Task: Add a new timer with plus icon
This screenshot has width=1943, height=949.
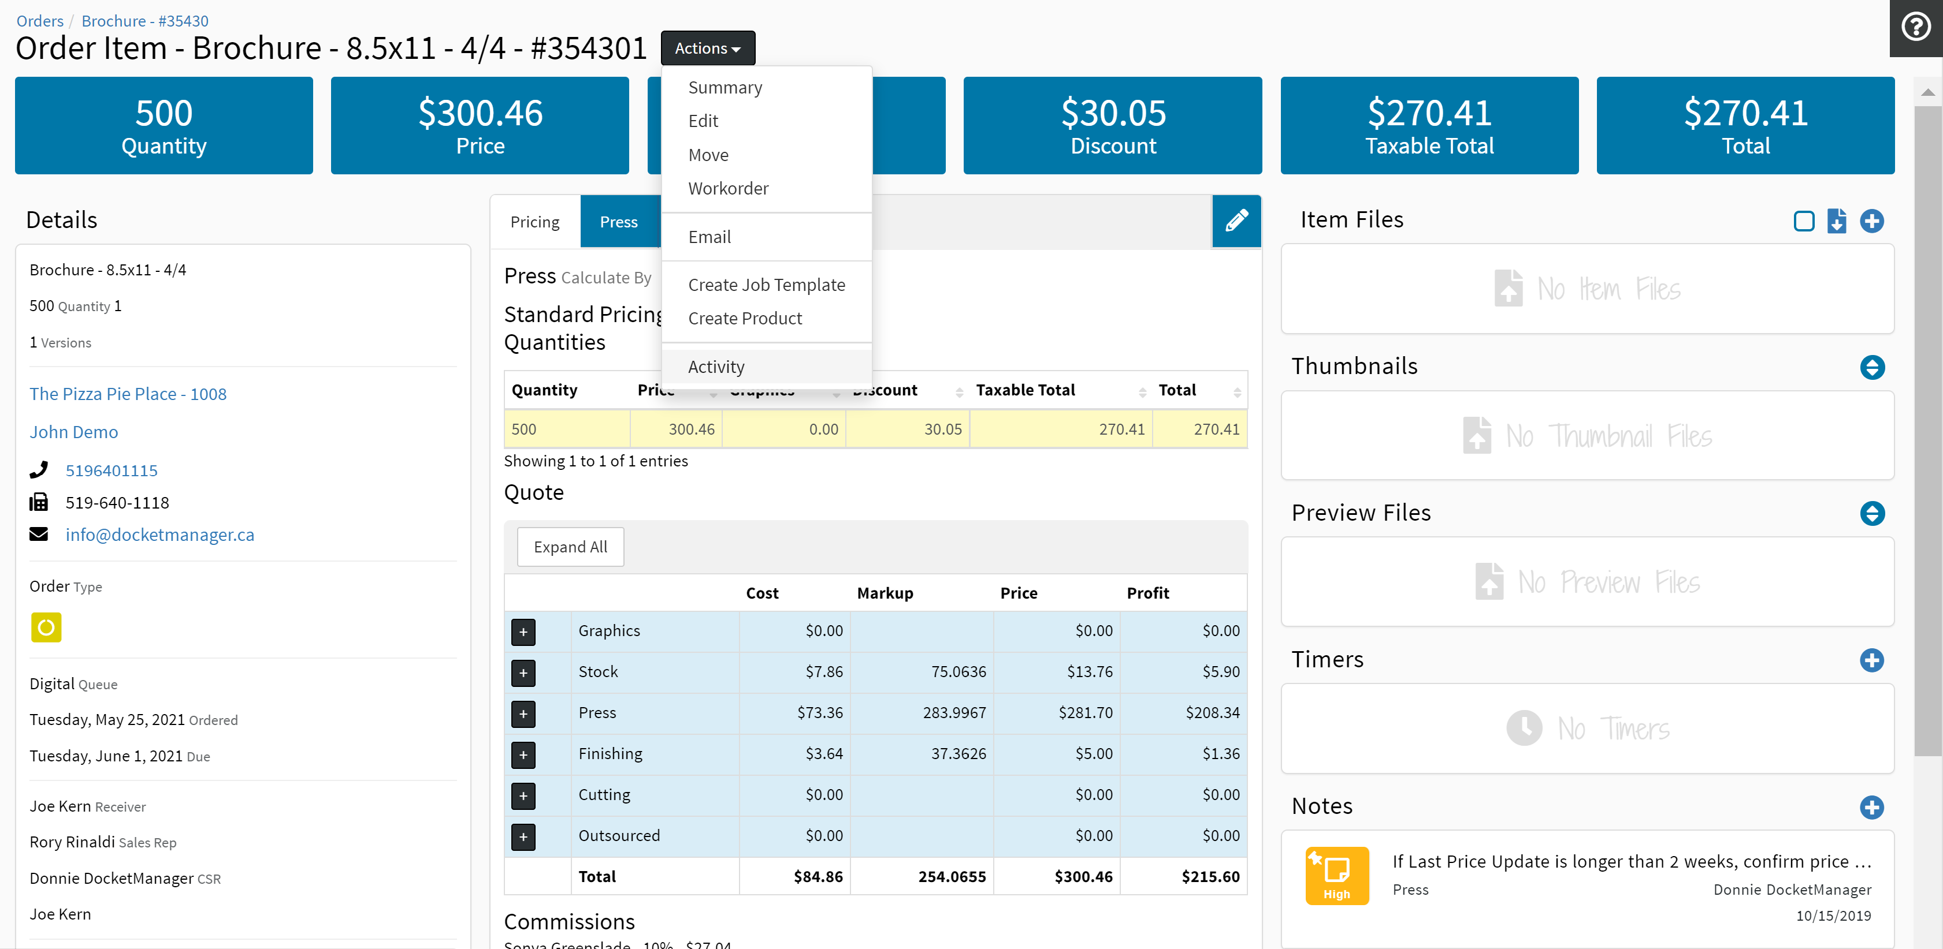Action: [x=1871, y=660]
